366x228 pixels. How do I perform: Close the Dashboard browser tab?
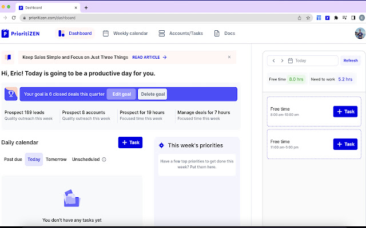[76, 7]
